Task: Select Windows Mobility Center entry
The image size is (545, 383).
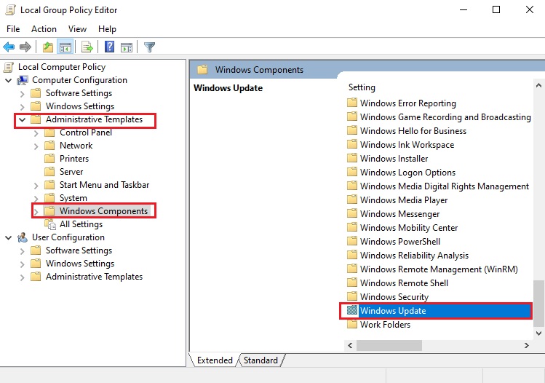Action: pos(409,227)
